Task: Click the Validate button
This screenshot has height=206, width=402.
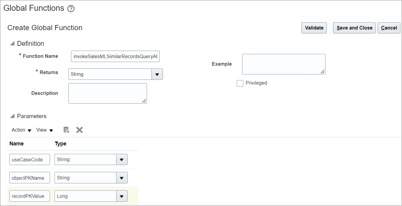Action: (x=314, y=28)
